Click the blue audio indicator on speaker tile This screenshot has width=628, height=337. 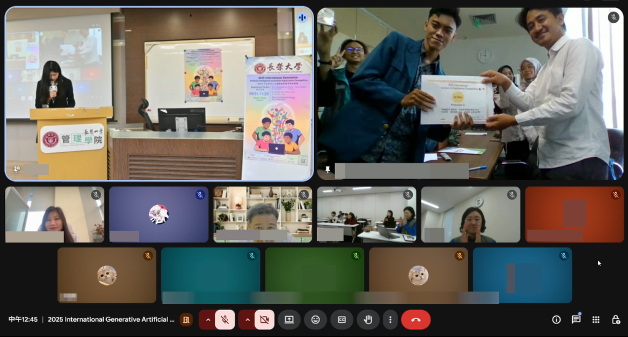(x=302, y=18)
